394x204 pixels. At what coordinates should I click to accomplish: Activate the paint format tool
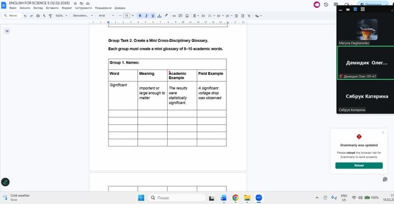click(50, 16)
